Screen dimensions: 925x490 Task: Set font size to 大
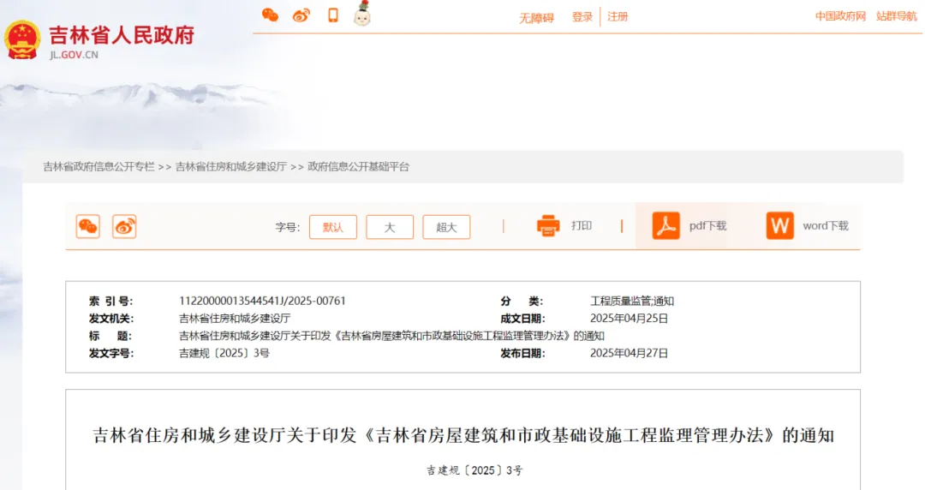pos(390,227)
